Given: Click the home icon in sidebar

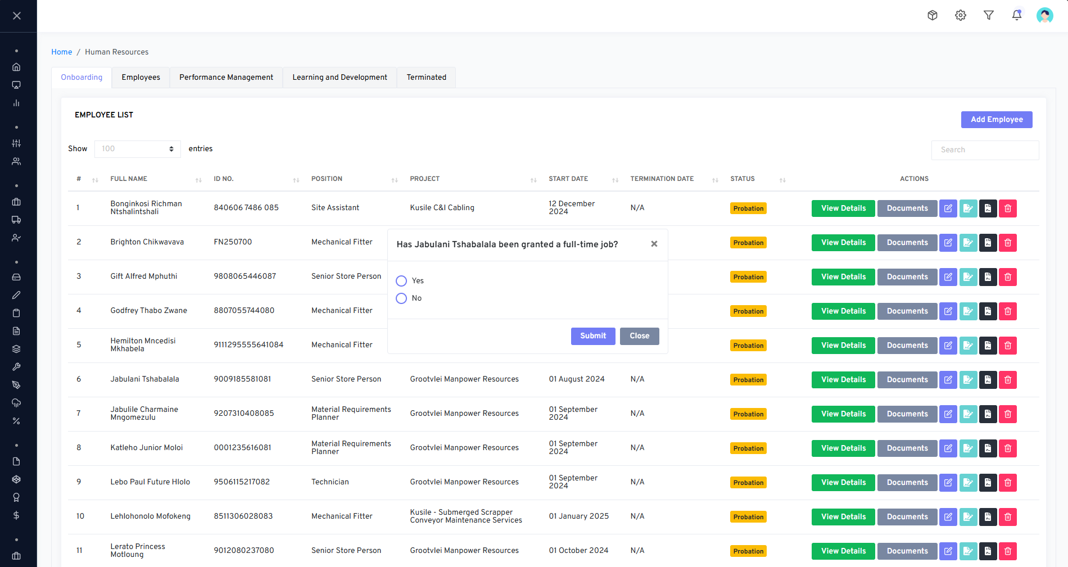Looking at the screenshot, I should [16, 67].
